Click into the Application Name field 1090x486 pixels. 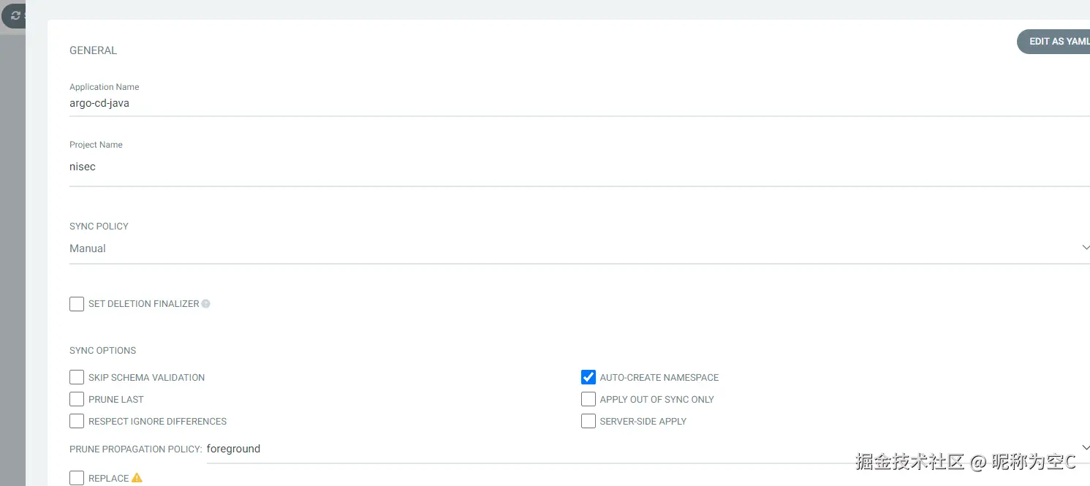click(570, 103)
